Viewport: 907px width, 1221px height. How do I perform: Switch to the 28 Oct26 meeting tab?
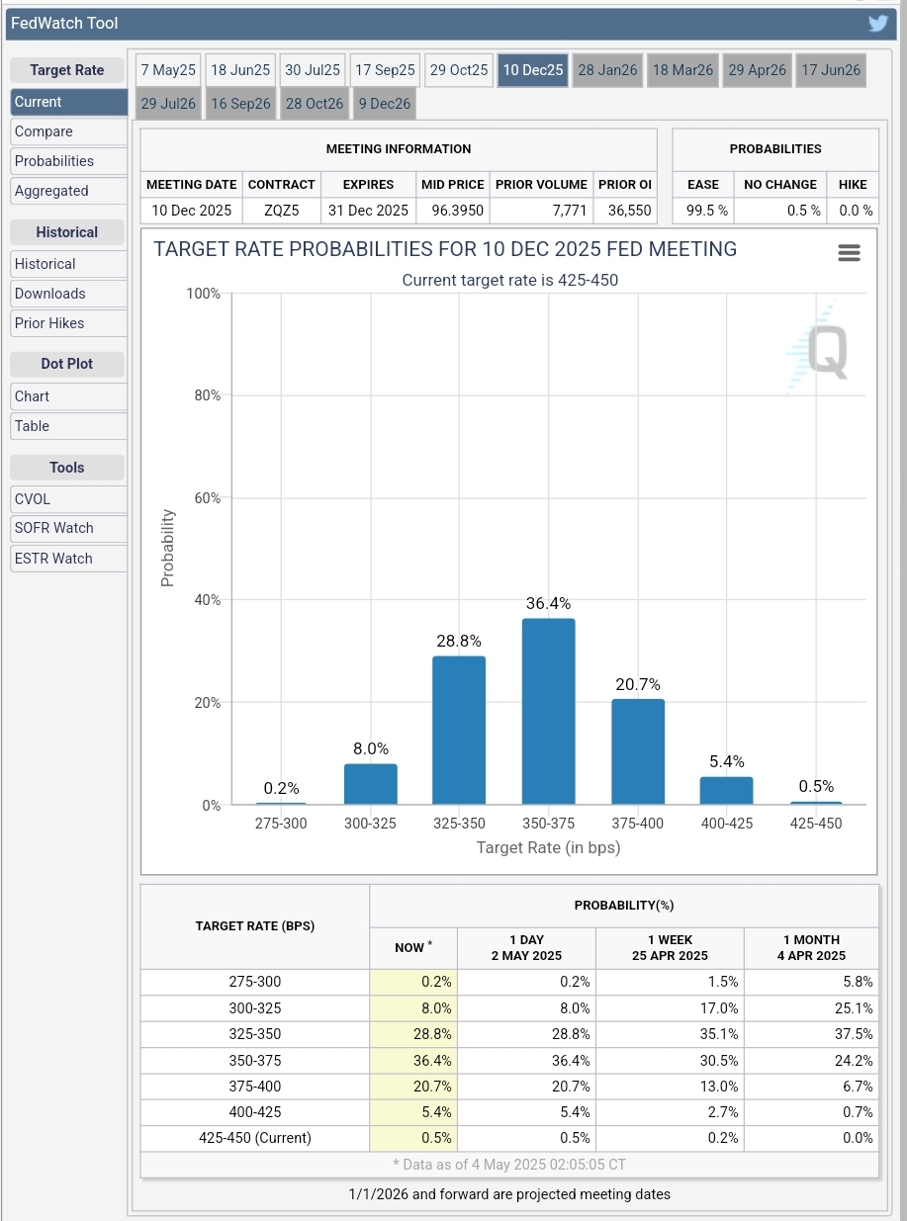tap(315, 104)
